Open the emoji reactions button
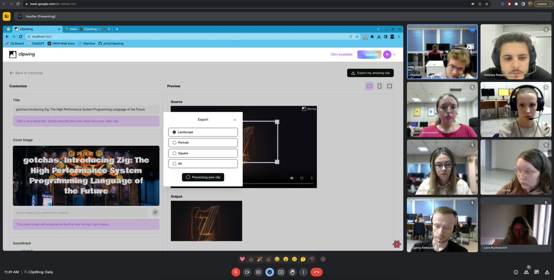The width and height of the screenshot is (554, 280). click(x=270, y=272)
